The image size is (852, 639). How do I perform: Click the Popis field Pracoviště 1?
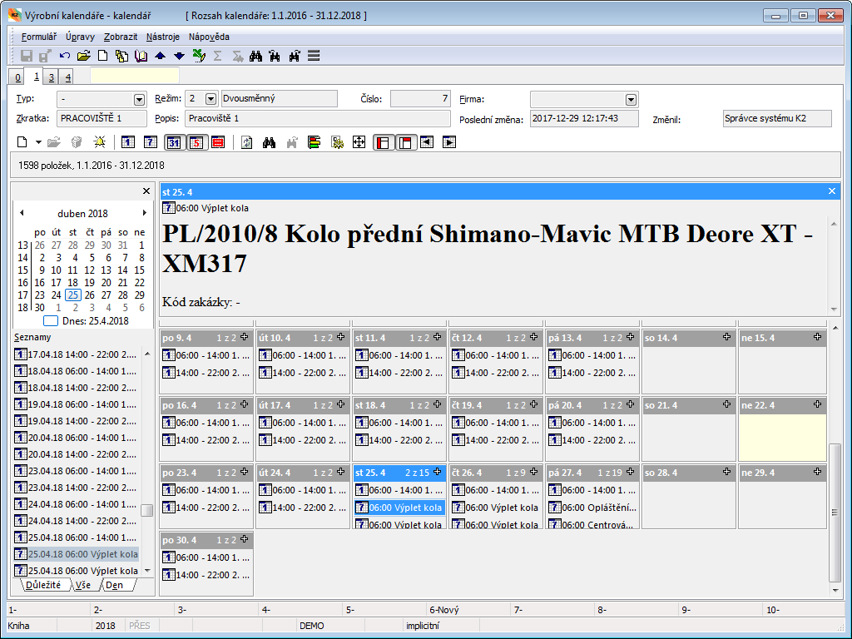pos(317,118)
